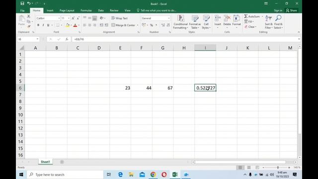The image size is (318, 179).
Task: Toggle Underline formatting
Action: (48, 25)
